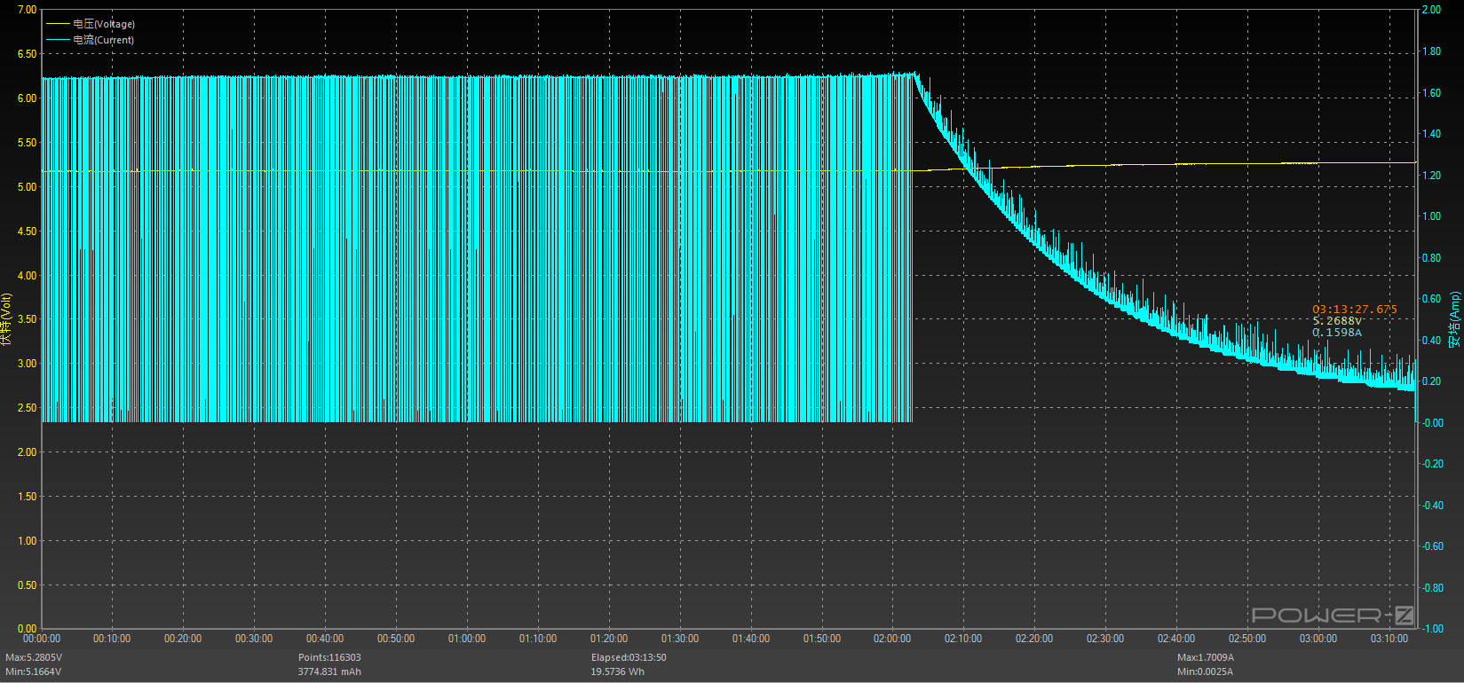
Task: Click the Max:5.2805V voltage readout
Action: [34, 657]
